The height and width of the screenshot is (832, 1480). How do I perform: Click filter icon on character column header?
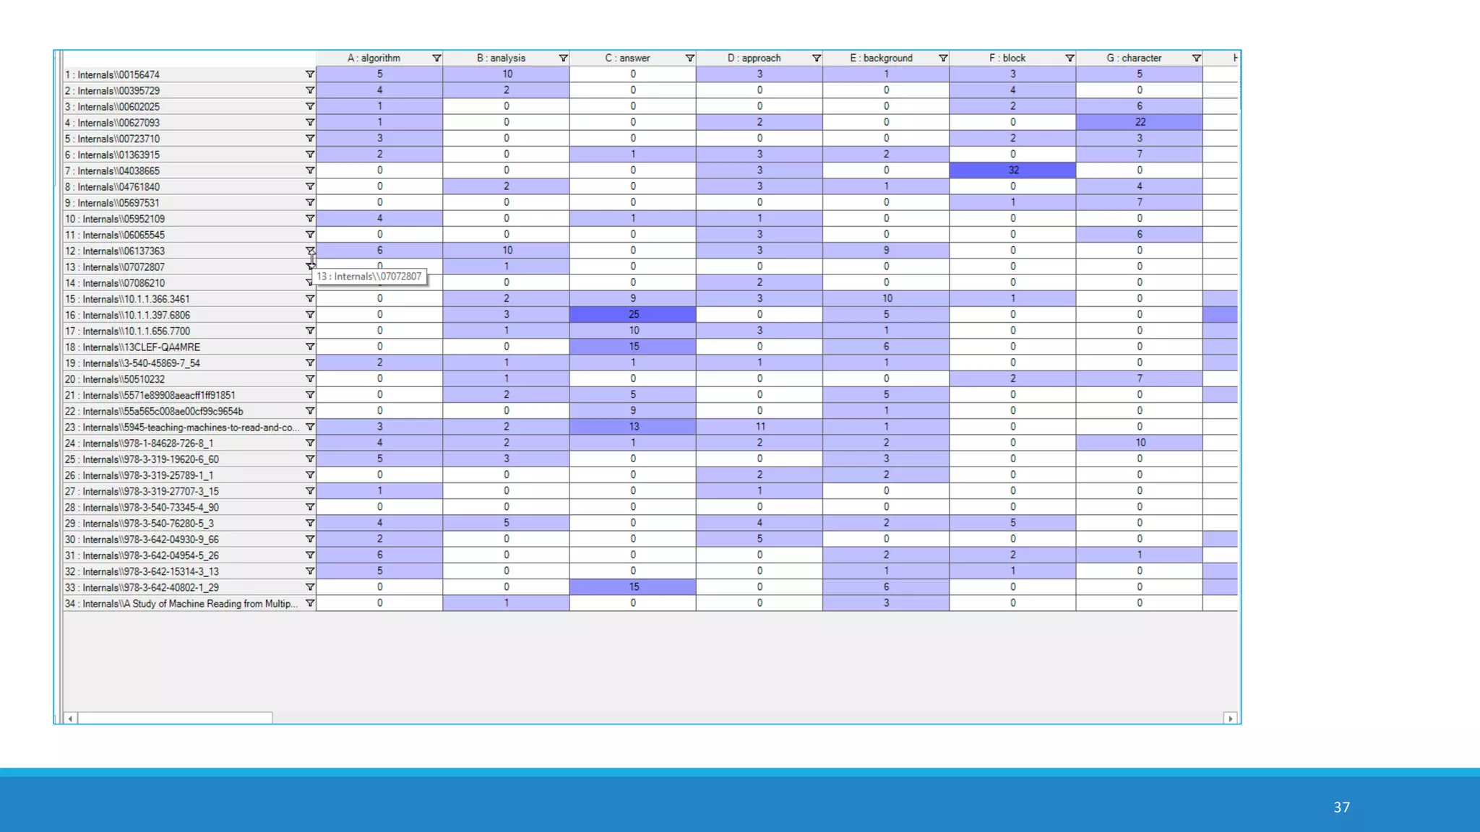tap(1196, 58)
